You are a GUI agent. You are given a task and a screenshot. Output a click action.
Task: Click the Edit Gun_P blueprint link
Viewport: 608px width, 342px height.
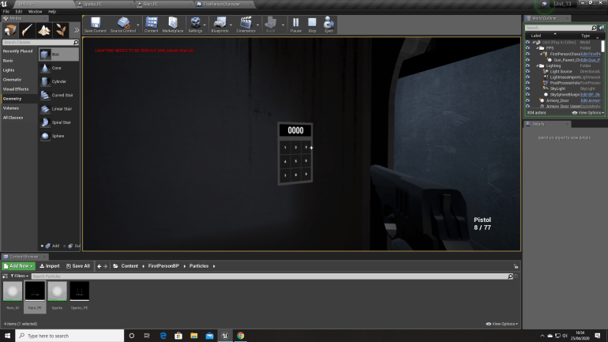(x=590, y=60)
